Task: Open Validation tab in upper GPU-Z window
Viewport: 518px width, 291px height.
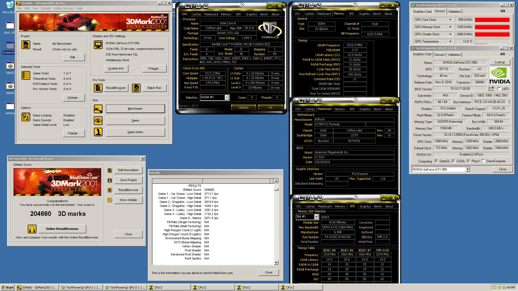Action: pos(454,12)
